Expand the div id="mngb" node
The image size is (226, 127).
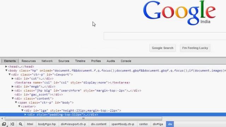13,86
